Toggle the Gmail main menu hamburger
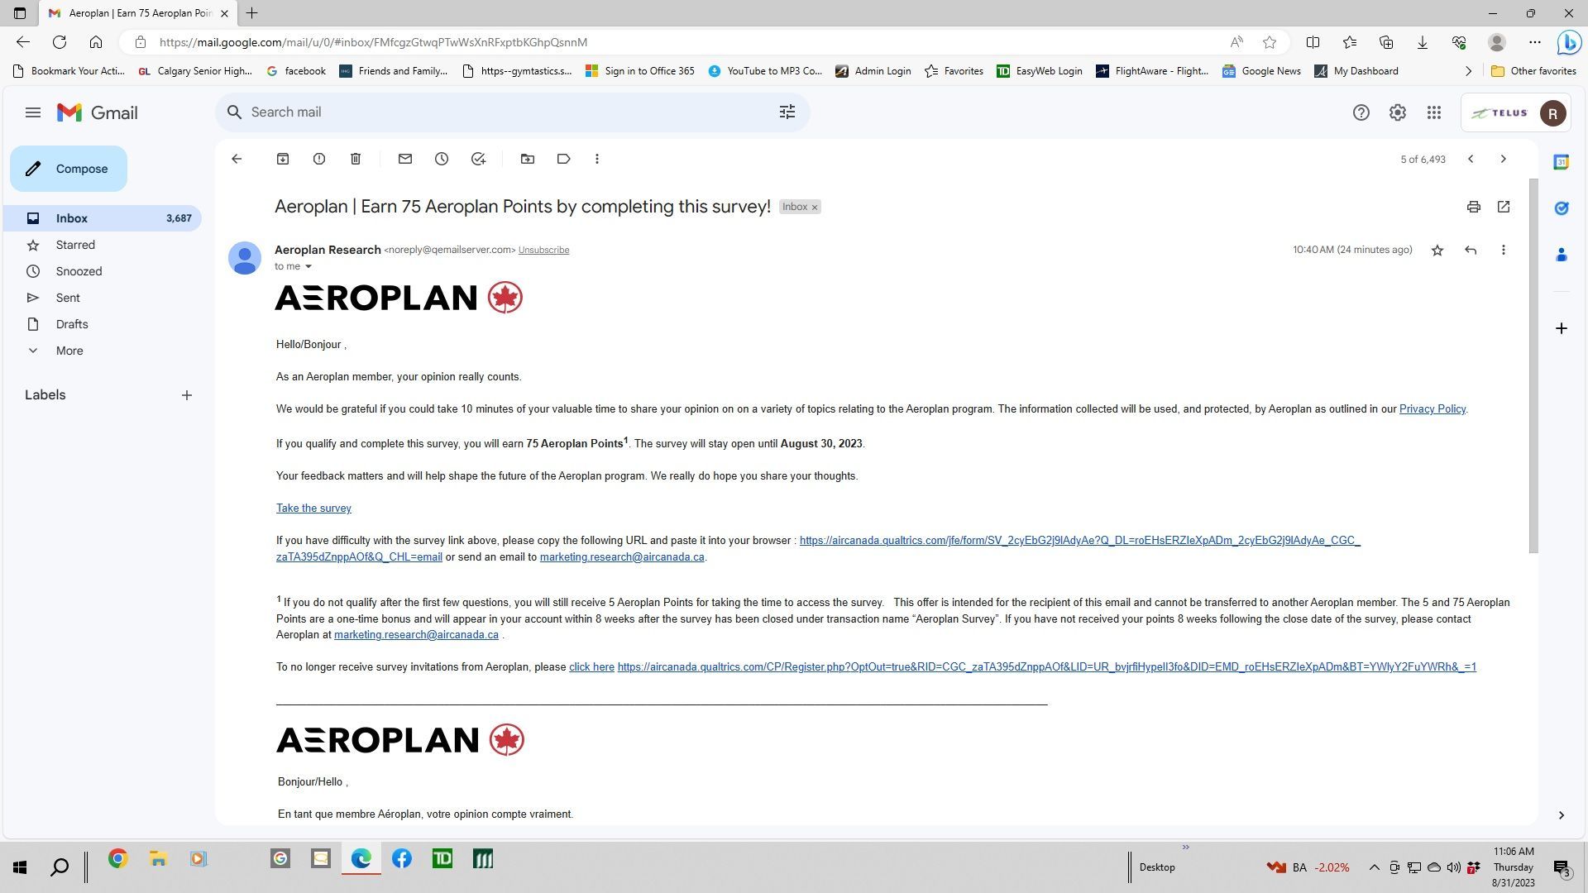 click(x=33, y=112)
